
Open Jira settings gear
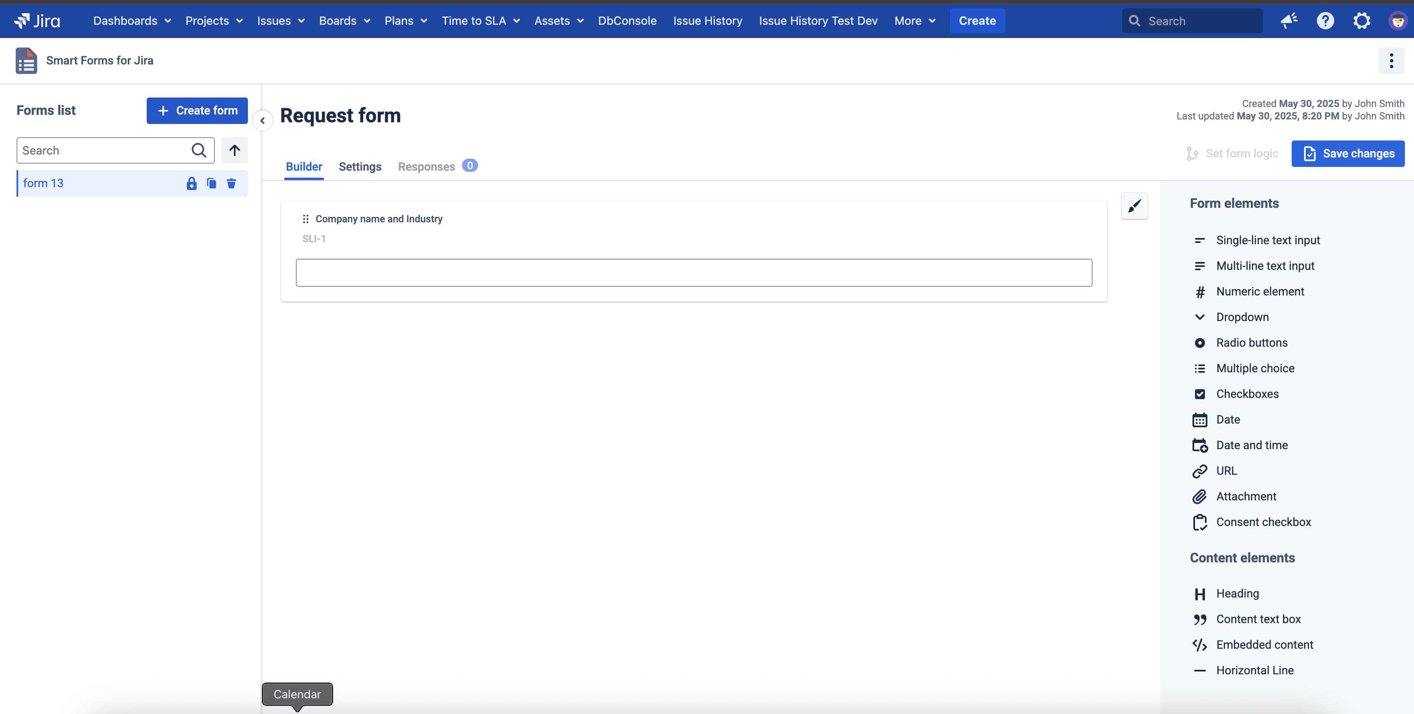click(1362, 20)
